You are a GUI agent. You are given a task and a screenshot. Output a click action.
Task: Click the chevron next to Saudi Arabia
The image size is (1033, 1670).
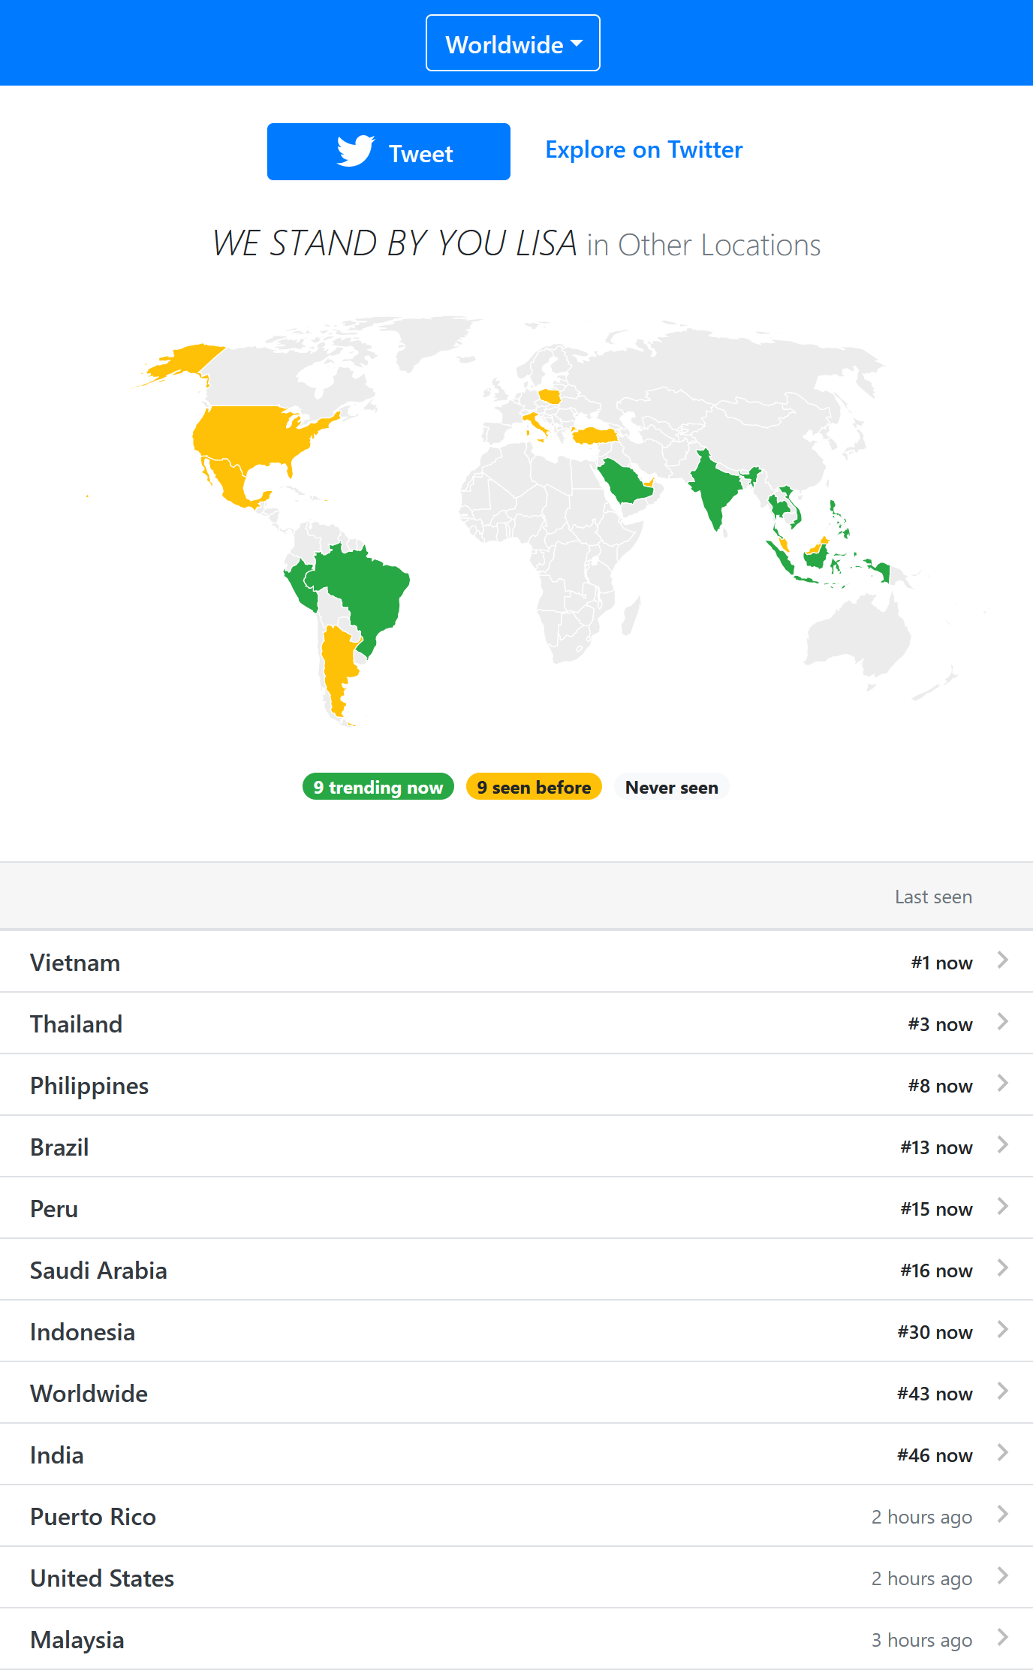(1002, 1268)
